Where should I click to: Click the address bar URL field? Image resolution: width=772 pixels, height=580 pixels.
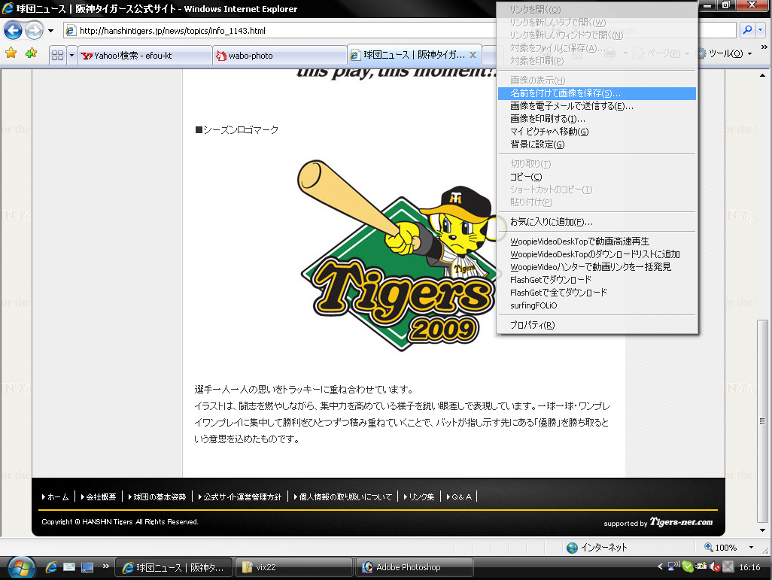(x=281, y=31)
